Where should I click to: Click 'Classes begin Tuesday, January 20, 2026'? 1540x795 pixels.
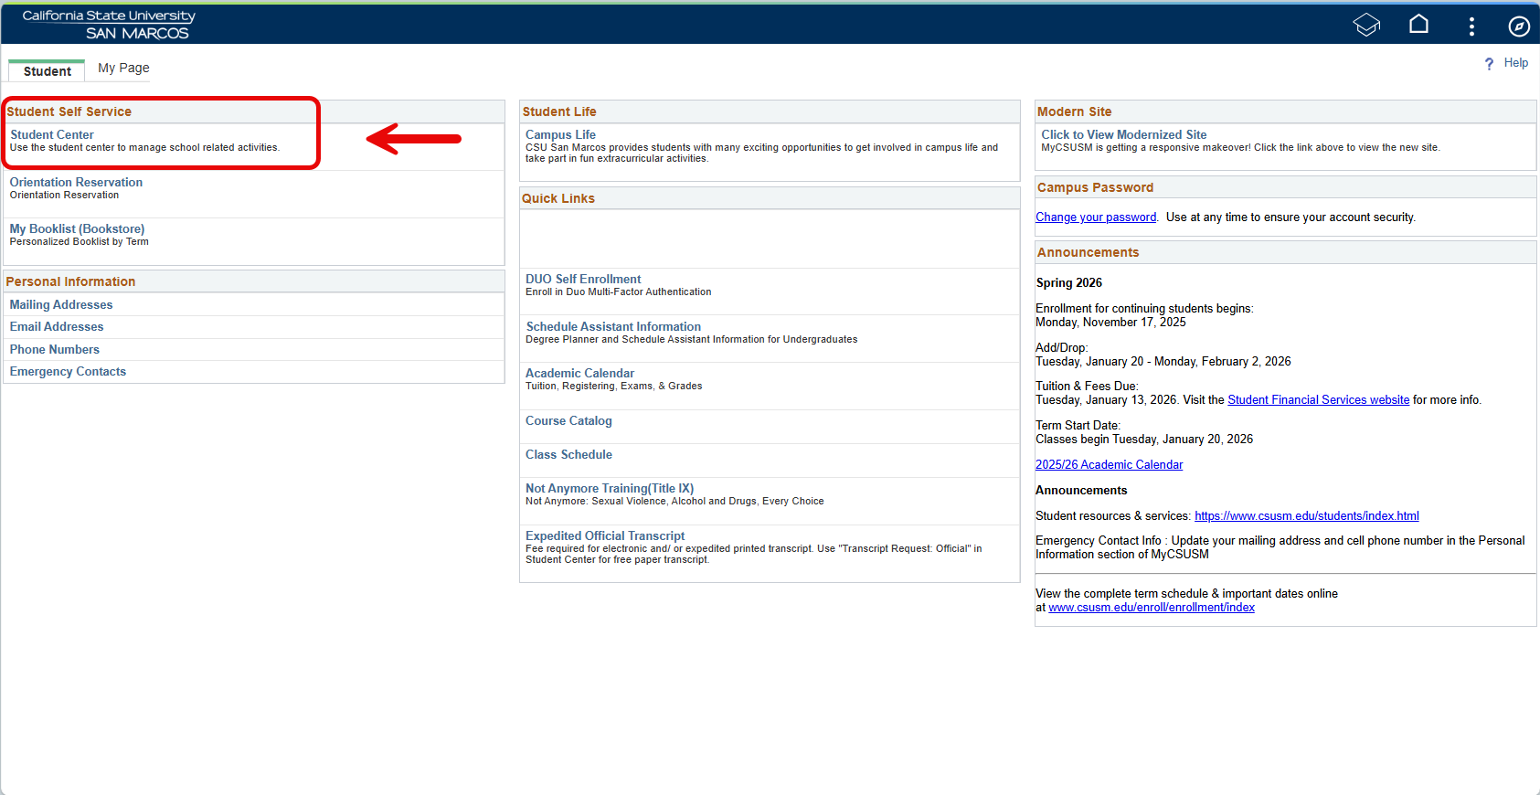pos(1144,440)
